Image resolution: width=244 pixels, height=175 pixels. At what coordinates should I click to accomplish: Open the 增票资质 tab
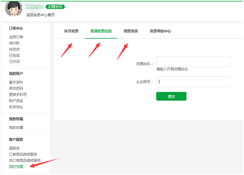point(131,31)
